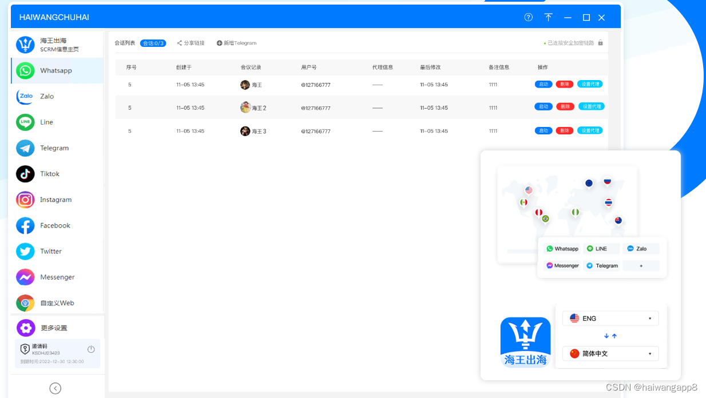The width and height of the screenshot is (706, 398).
Task: Open the 自定义Web Chrome entry
Action: (x=57, y=303)
